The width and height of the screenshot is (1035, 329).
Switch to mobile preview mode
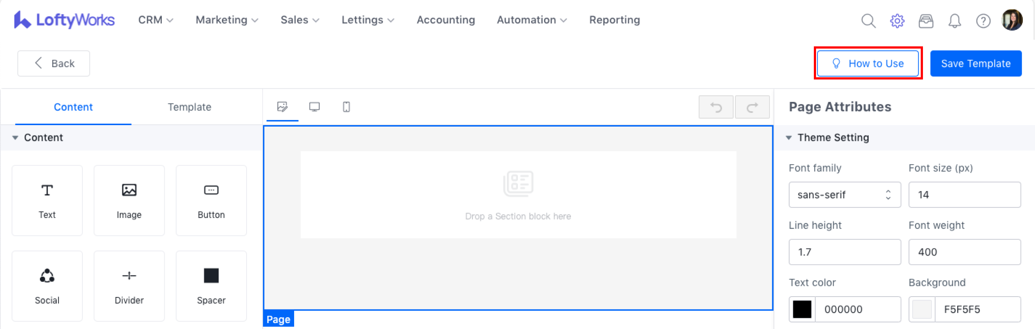[346, 107]
